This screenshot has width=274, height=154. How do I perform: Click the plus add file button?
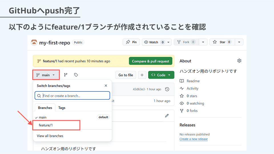(x=142, y=75)
